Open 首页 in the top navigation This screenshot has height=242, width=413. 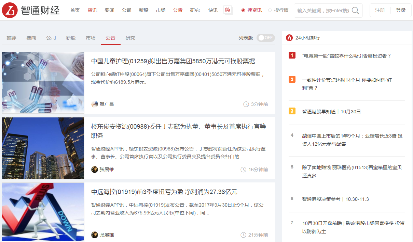pos(75,10)
